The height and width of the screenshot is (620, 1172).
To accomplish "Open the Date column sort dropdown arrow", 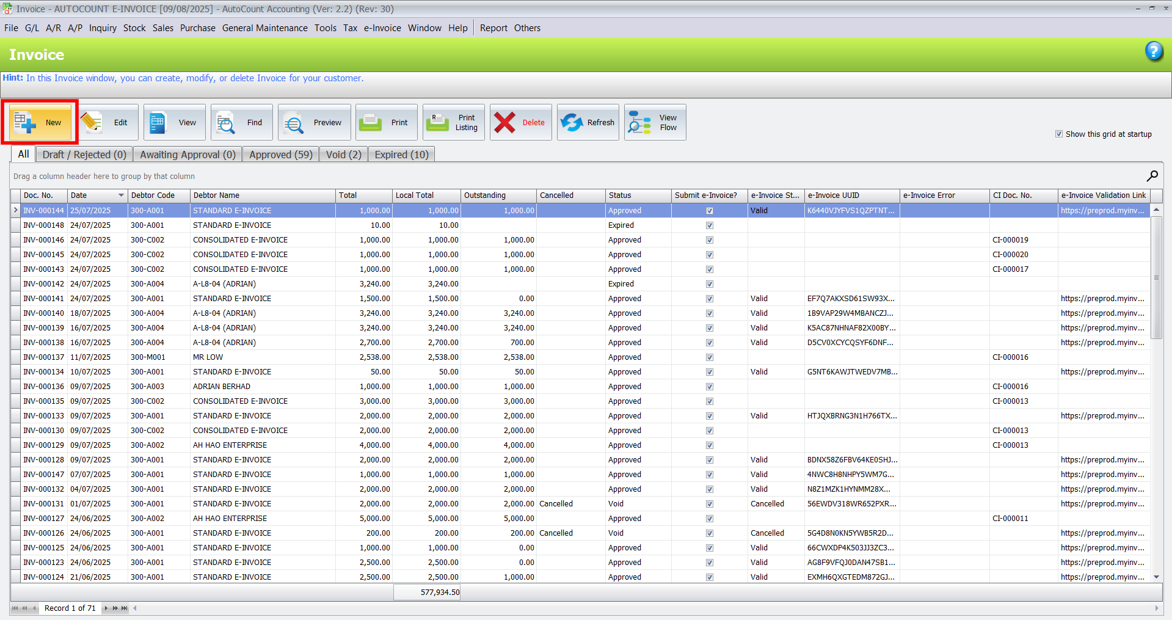I will click(x=121, y=195).
